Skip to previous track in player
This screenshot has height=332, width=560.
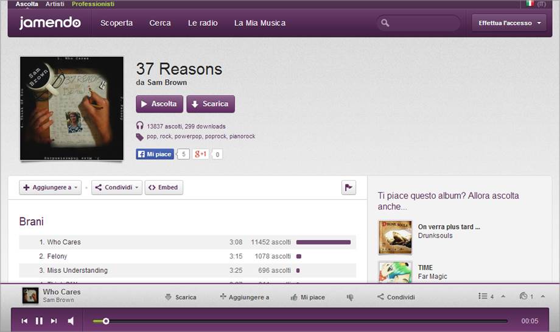click(24, 321)
